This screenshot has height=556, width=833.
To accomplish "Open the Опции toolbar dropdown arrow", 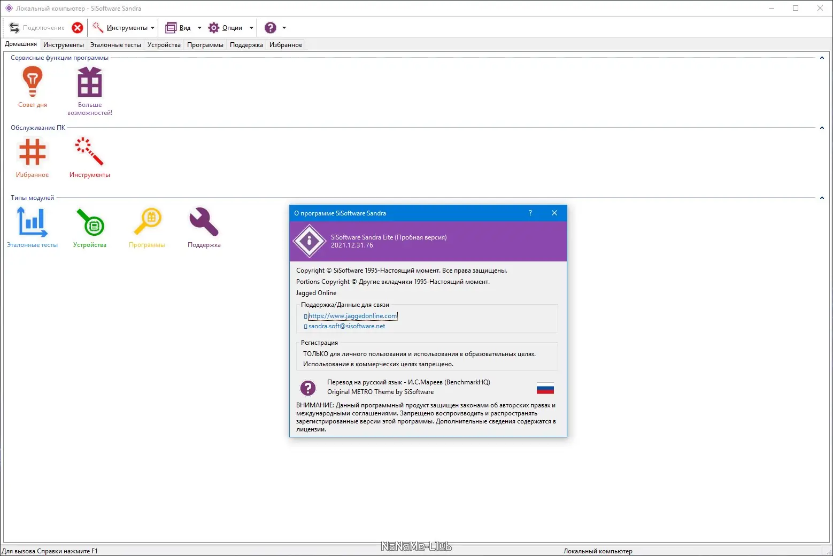I will coord(251,28).
